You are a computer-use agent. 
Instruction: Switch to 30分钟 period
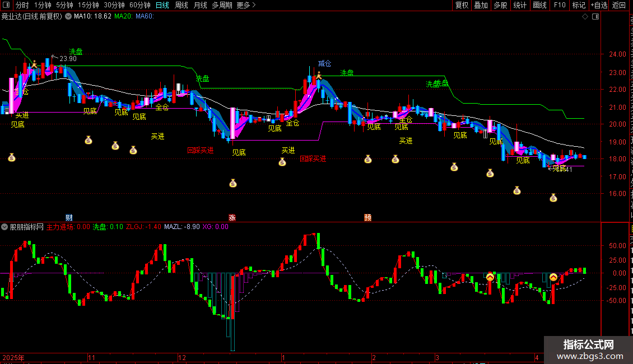(x=114, y=5)
